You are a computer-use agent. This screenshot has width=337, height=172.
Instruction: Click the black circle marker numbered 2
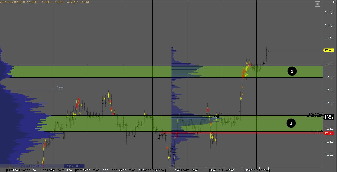click(291, 123)
